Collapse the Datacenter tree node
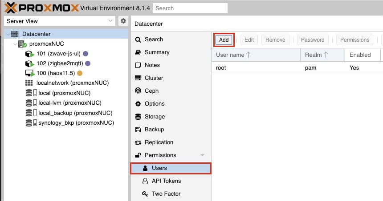The image size is (383, 201). tap(8, 34)
